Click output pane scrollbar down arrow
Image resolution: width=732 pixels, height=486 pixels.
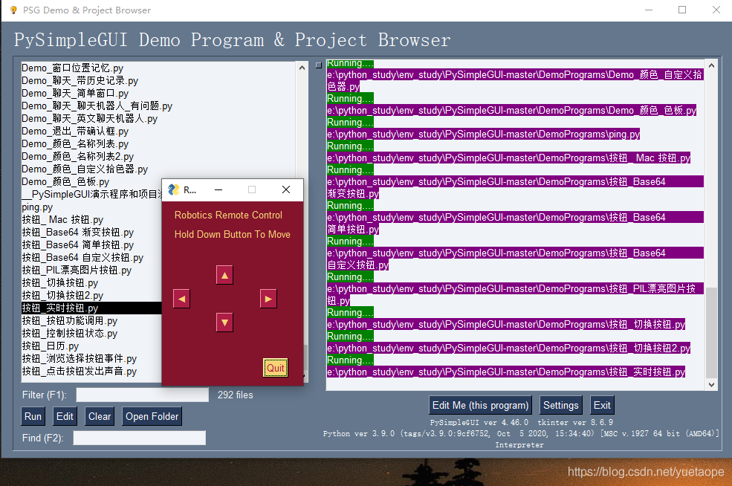click(711, 385)
